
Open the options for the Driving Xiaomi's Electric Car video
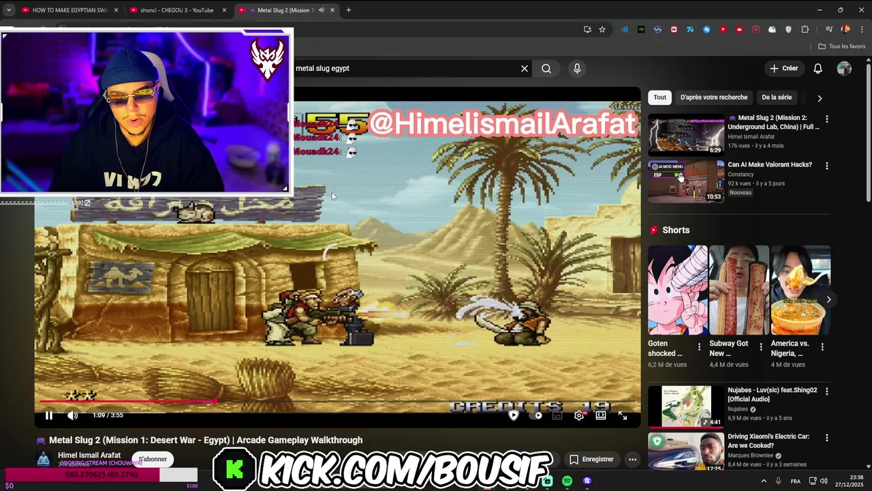click(x=827, y=438)
